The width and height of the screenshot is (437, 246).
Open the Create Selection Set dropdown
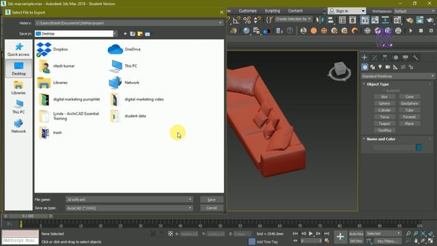click(x=294, y=19)
